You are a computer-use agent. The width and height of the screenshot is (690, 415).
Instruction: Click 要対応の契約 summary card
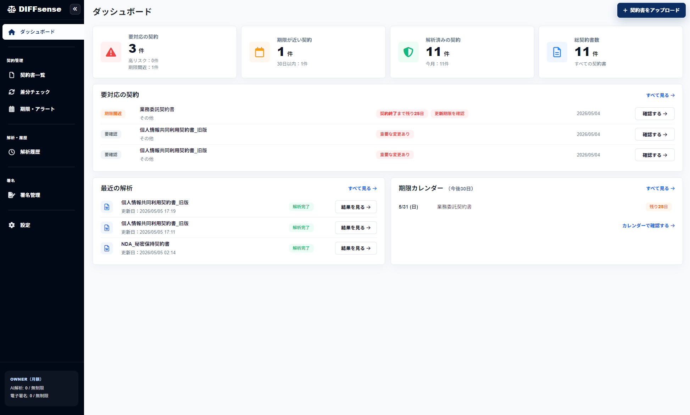point(165,52)
